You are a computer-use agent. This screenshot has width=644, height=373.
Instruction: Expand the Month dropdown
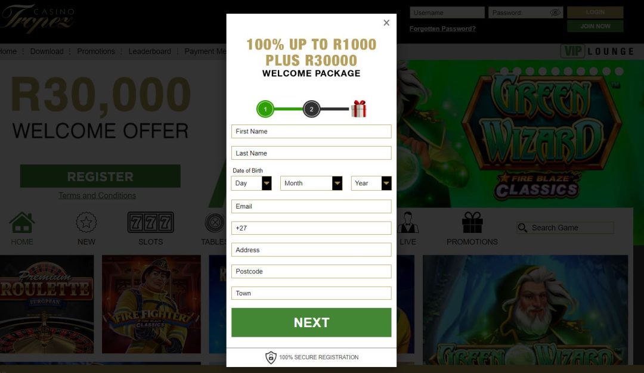click(x=311, y=184)
